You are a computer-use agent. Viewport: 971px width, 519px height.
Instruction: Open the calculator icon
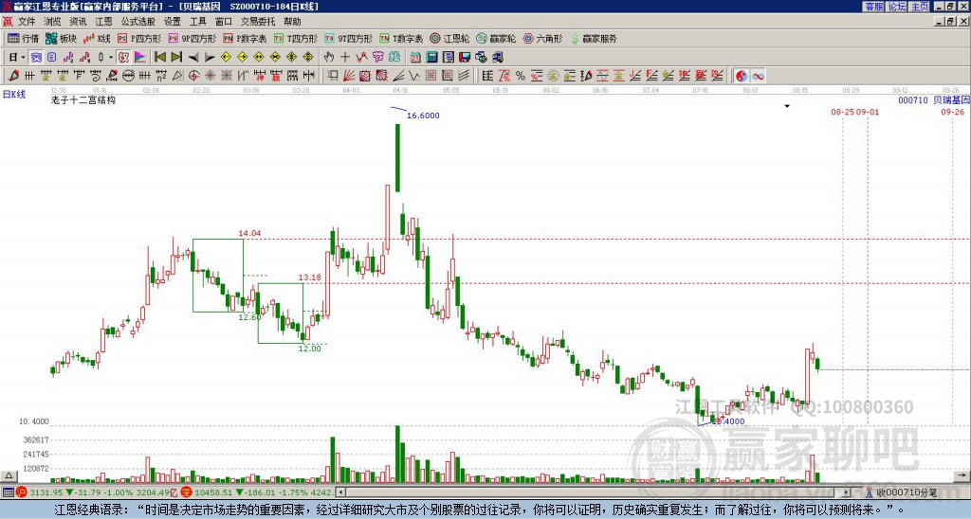point(431,57)
